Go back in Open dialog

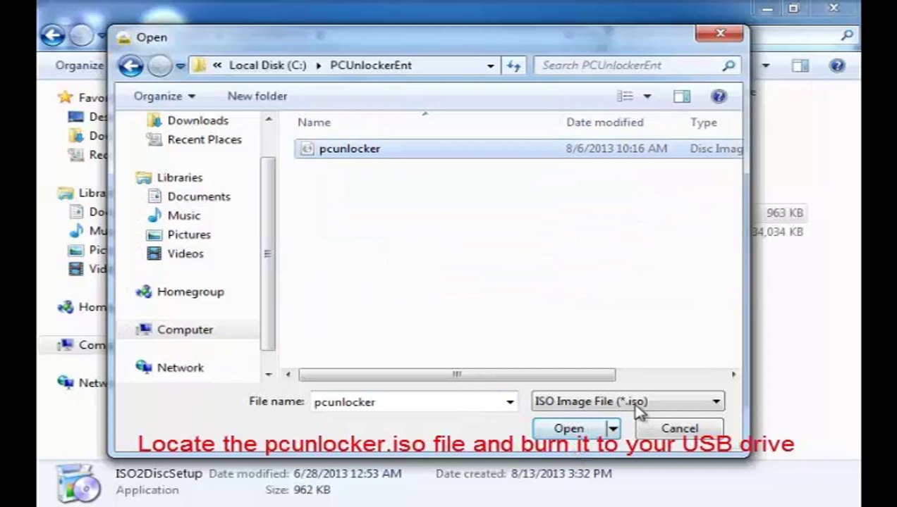point(130,65)
